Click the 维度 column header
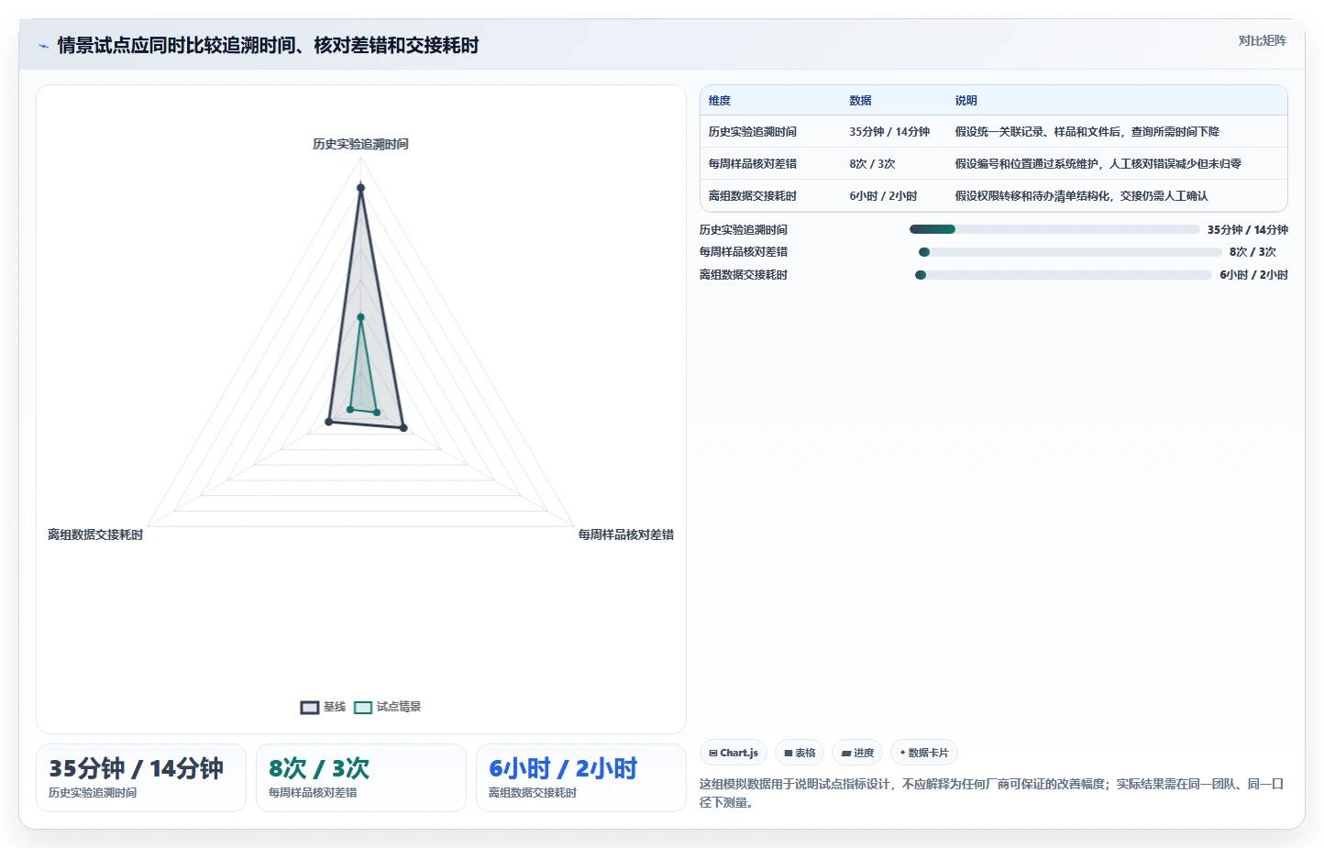Image resolution: width=1324 pixels, height=848 pixels. click(720, 101)
